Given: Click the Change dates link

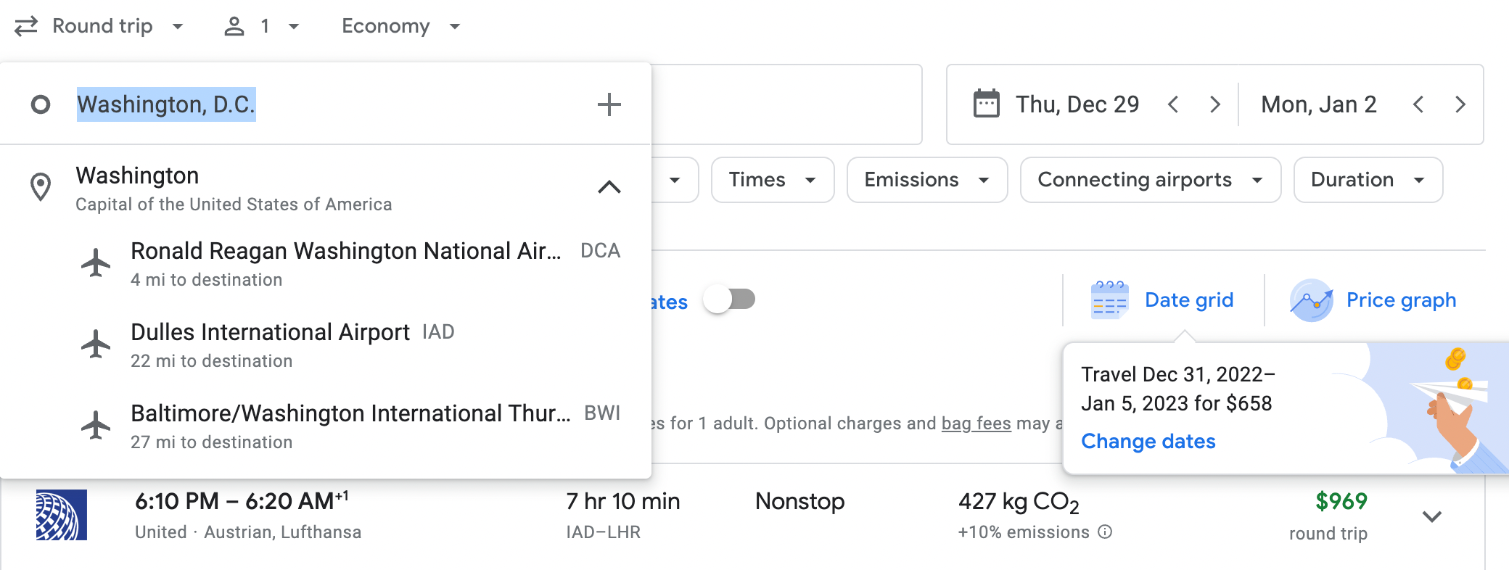Looking at the screenshot, I should (1148, 441).
